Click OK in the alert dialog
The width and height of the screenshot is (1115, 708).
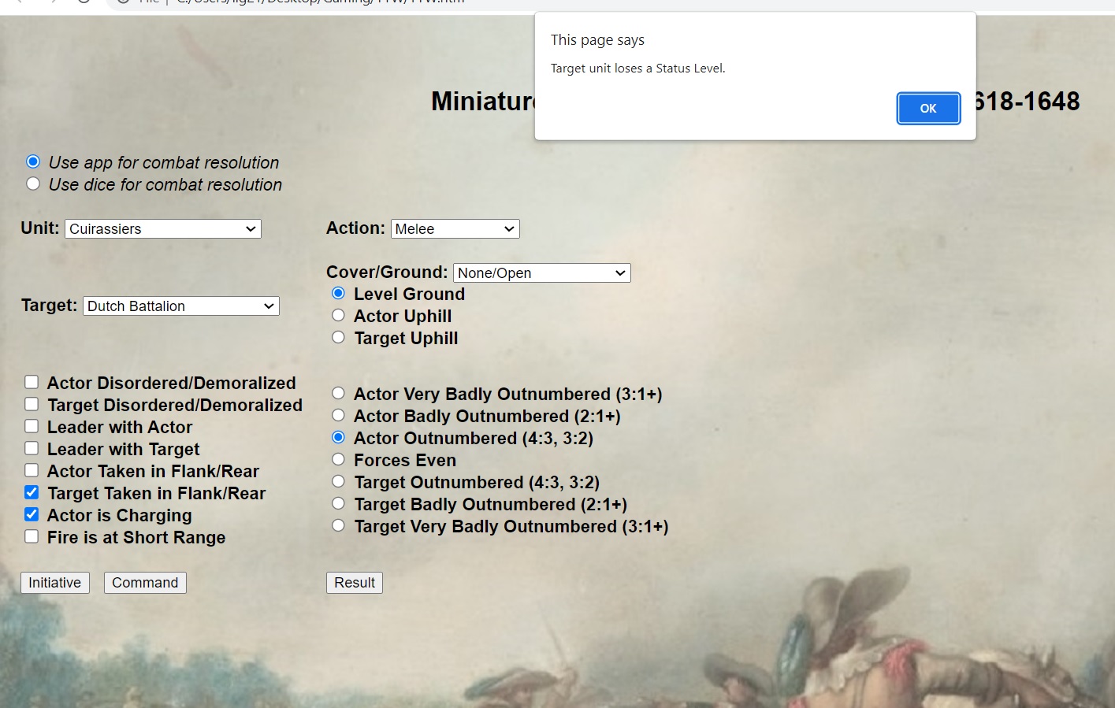pyautogui.click(x=928, y=109)
